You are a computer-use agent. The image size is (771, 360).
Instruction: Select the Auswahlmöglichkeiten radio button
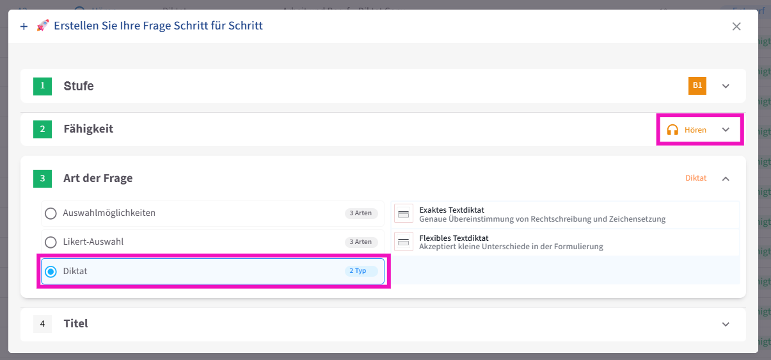pos(51,213)
